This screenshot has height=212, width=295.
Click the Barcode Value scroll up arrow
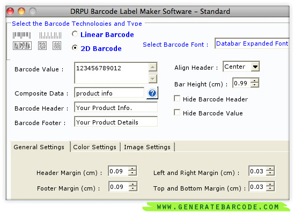(153, 67)
